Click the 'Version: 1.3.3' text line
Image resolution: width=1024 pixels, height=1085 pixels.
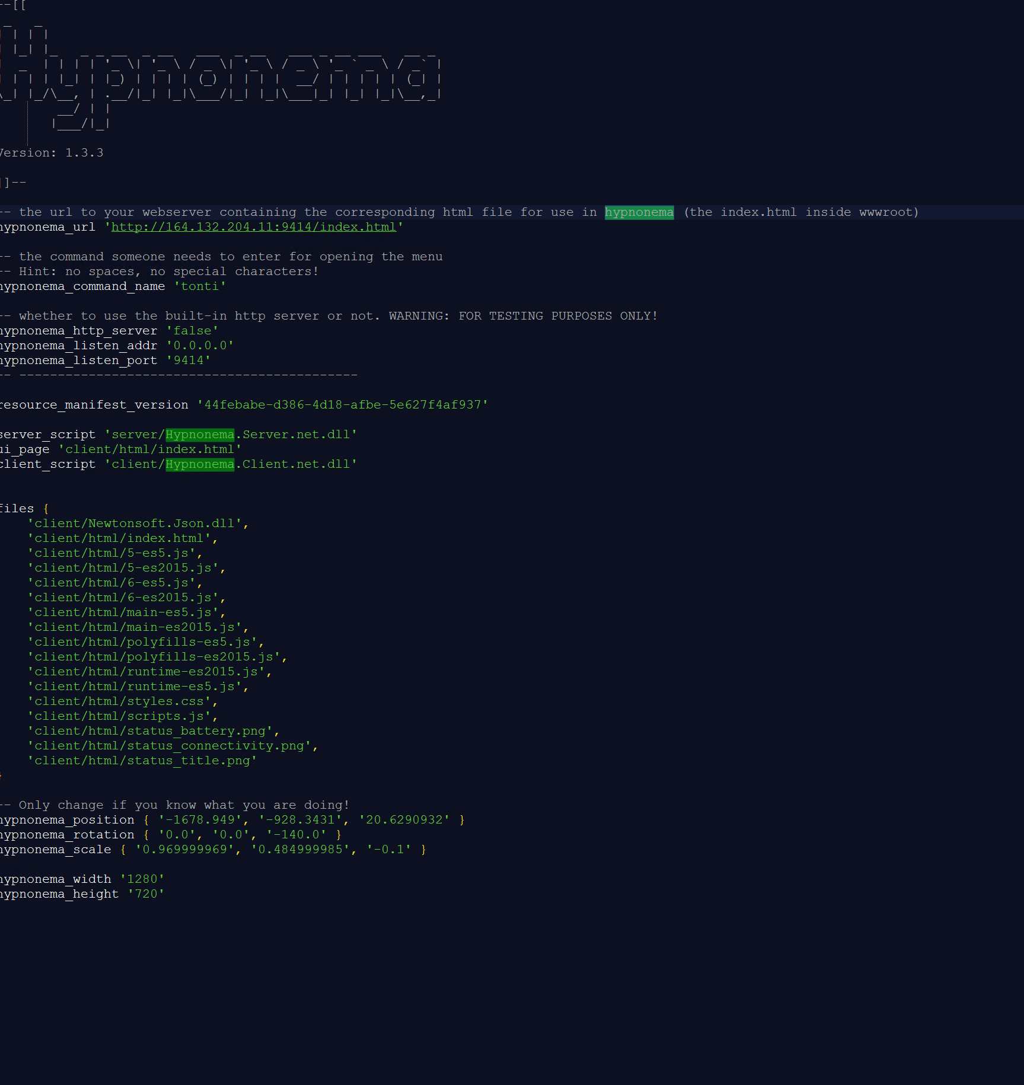[52, 153]
